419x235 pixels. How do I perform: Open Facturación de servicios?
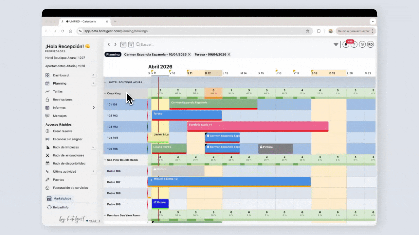pyautogui.click(x=70, y=188)
